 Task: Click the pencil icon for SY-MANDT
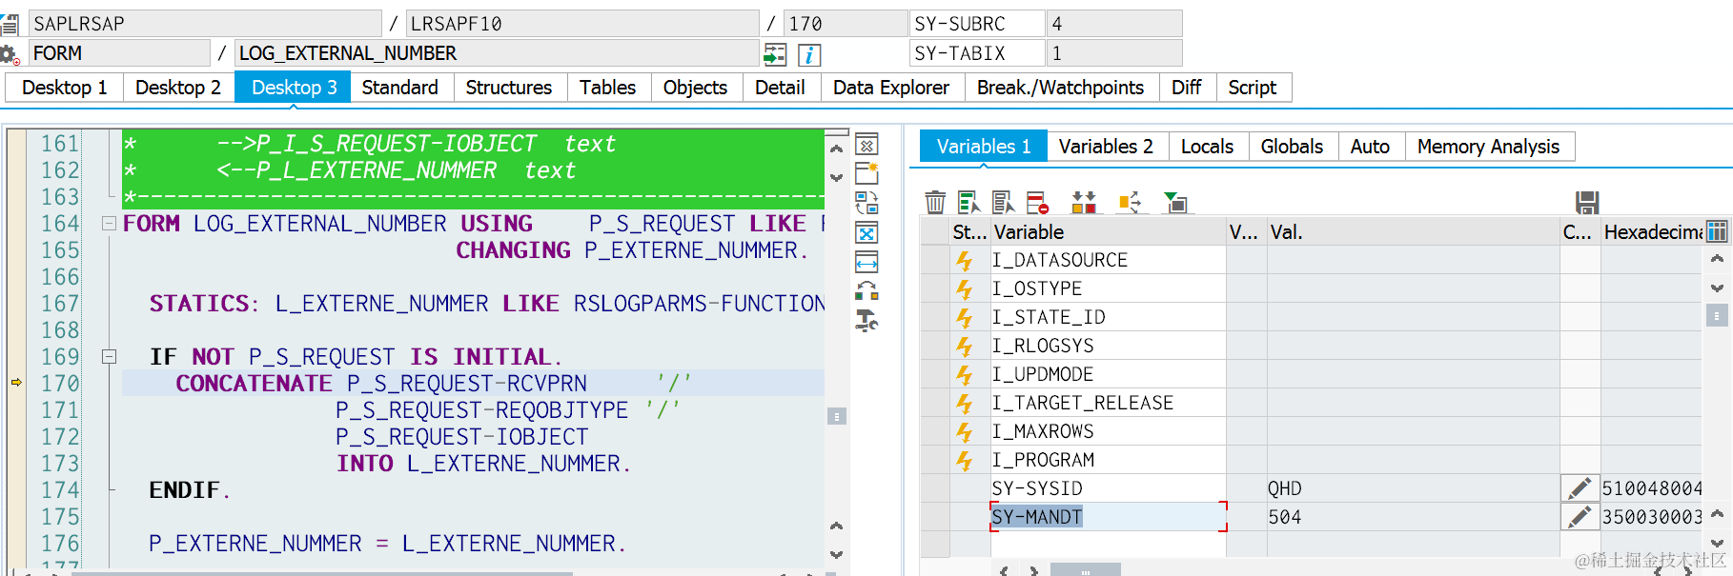pyautogui.click(x=1580, y=517)
